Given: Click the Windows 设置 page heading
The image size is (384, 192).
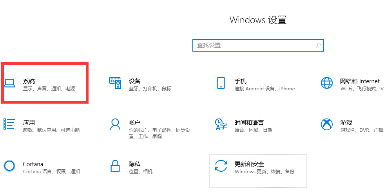Looking at the screenshot, I should point(258,20).
